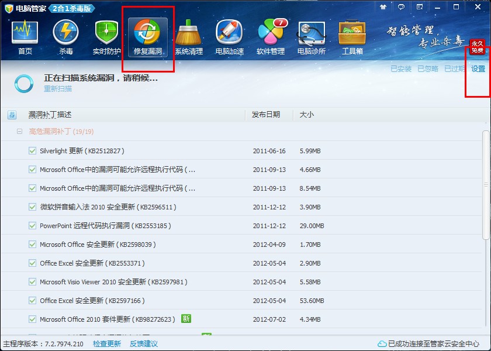Screen dimensions: 491x351
Task: Click the patch list vertical scrollbar
Action: (x=486, y=185)
